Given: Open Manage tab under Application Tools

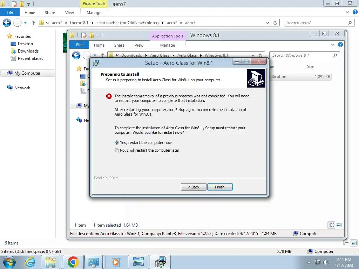Looking at the screenshot, I should pos(168,45).
